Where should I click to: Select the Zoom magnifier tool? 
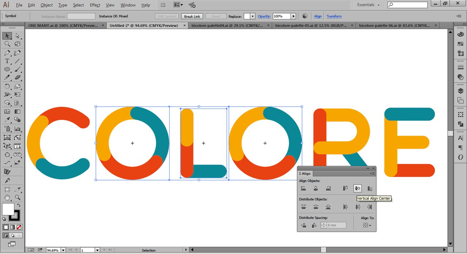(x=17, y=198)
